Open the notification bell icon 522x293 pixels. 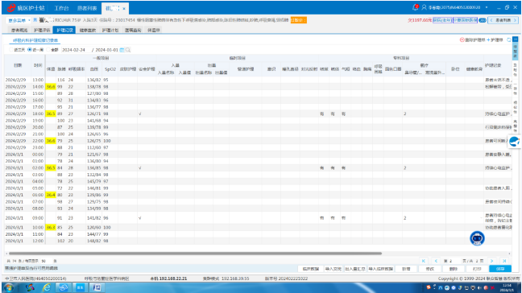pyautogui.click(x=415, y=7)
